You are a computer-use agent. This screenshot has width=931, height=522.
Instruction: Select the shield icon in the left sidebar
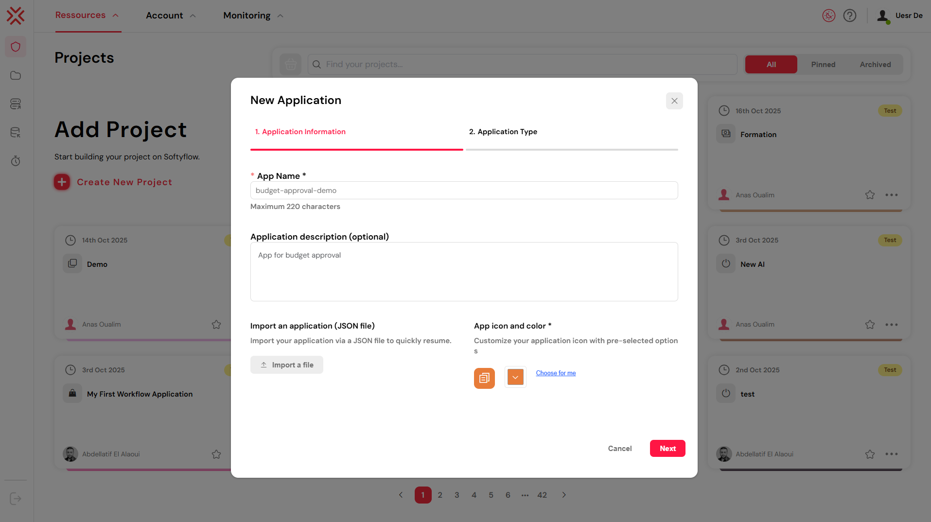tap(16, 47)
